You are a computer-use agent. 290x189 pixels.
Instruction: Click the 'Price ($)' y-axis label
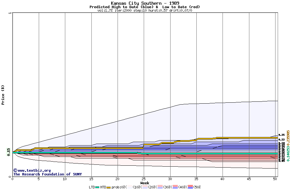(3, 95)
